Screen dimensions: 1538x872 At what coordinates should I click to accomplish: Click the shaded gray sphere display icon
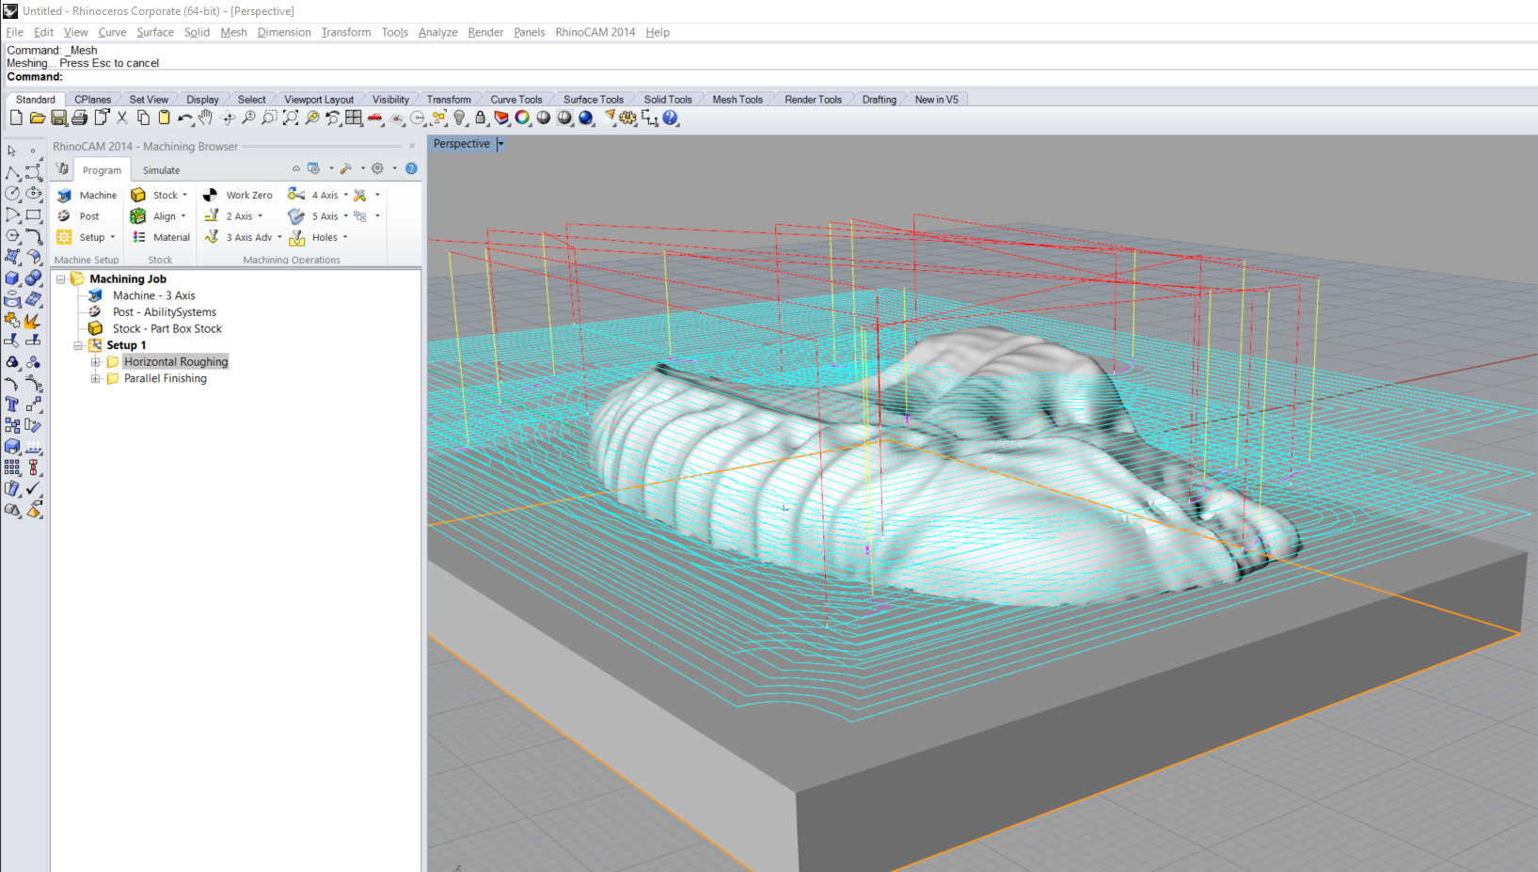coord(544,118)
